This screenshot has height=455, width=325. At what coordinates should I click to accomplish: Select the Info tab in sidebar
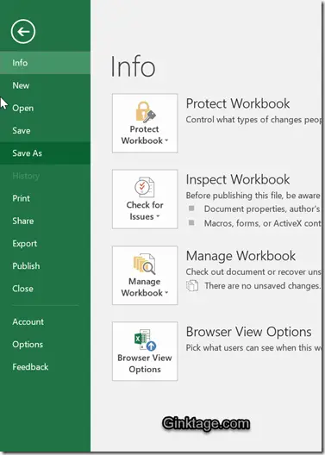[45, 63]
